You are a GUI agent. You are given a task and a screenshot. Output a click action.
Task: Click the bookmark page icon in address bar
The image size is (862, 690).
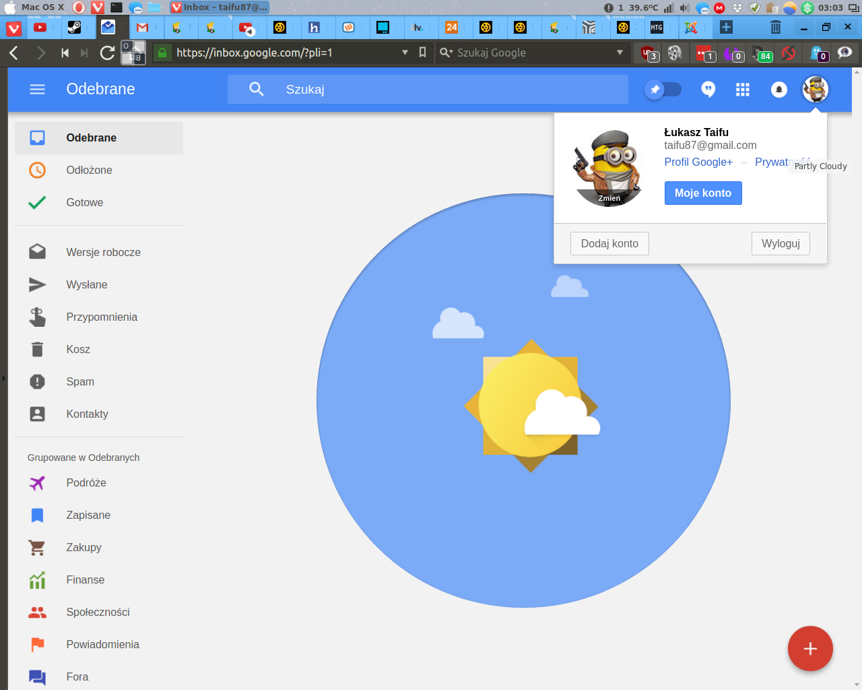(422, 52)
